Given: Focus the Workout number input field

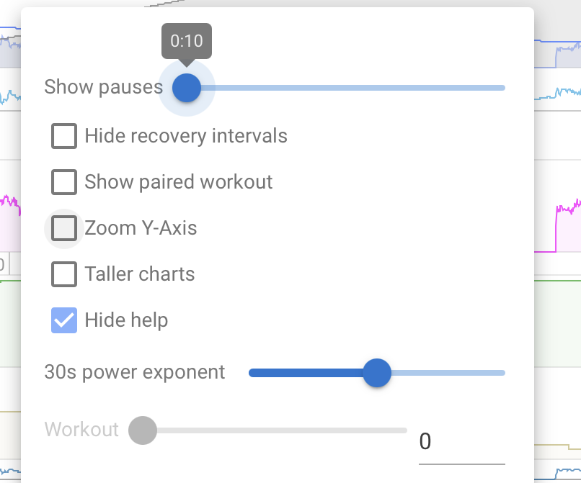Looking at the screenshot, I should (x=461, y=441).
